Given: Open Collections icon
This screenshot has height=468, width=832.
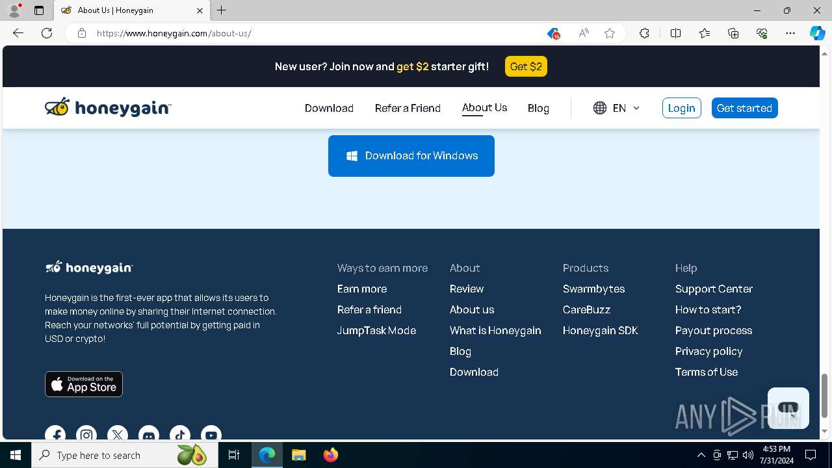Looking at the screenshot, I should tap(733, 33).
